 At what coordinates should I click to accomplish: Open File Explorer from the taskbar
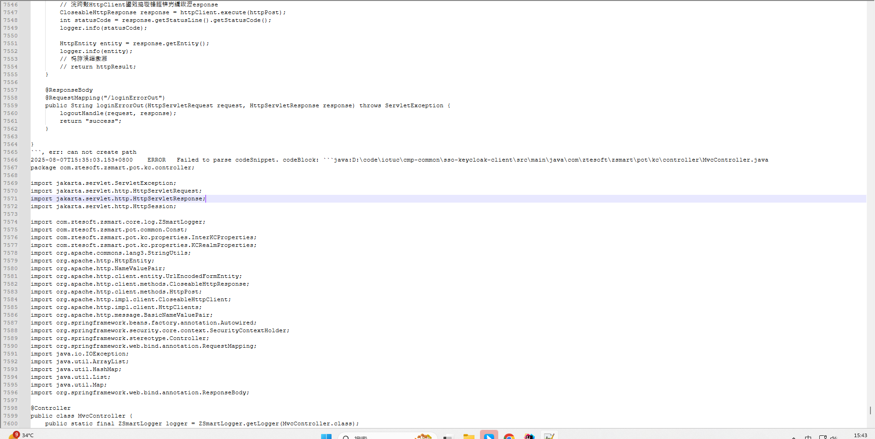pos(469,436)
